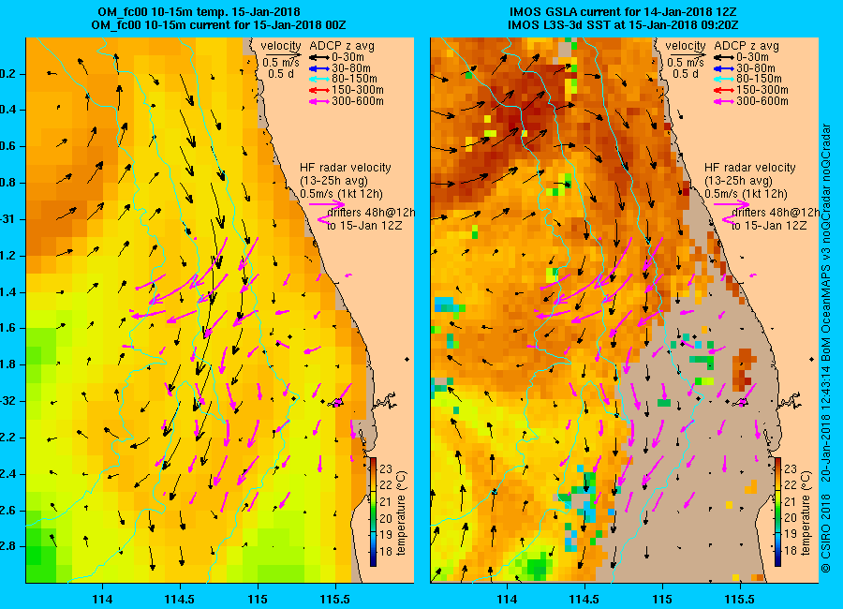Click longitude label '114.5' under left map
The image size is (843, 609).
point(180,599)
